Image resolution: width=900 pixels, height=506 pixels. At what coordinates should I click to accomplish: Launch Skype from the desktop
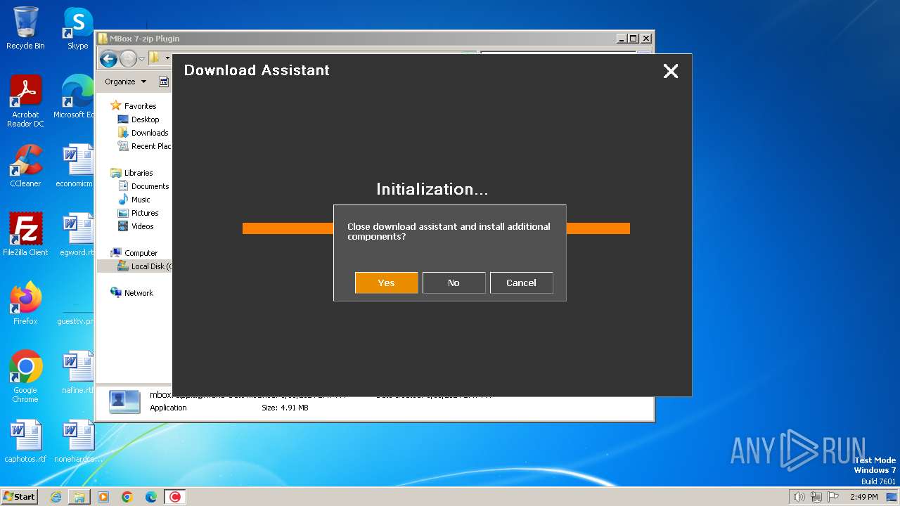pos(77,28)
